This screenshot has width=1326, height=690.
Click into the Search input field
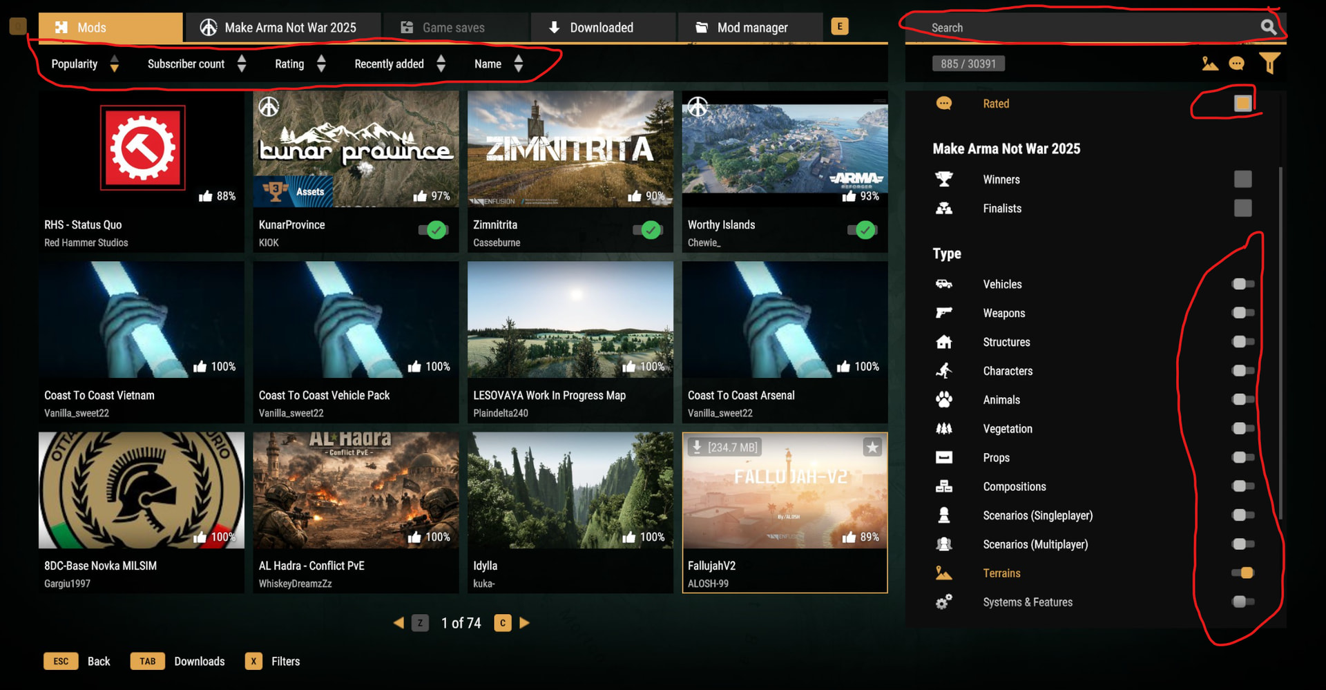(x=1084, y=28)
